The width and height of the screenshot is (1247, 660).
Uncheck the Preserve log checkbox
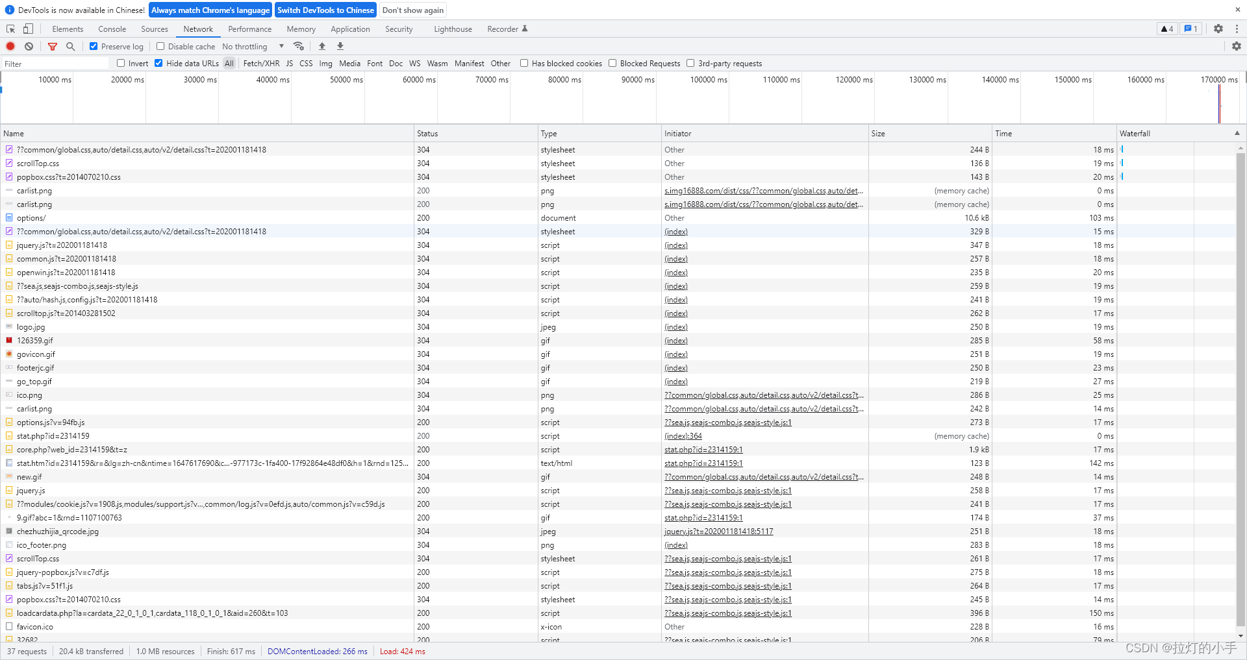tap(94, 46)
